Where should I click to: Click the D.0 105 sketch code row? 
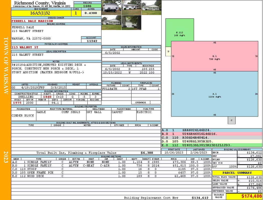click(212, 141)
